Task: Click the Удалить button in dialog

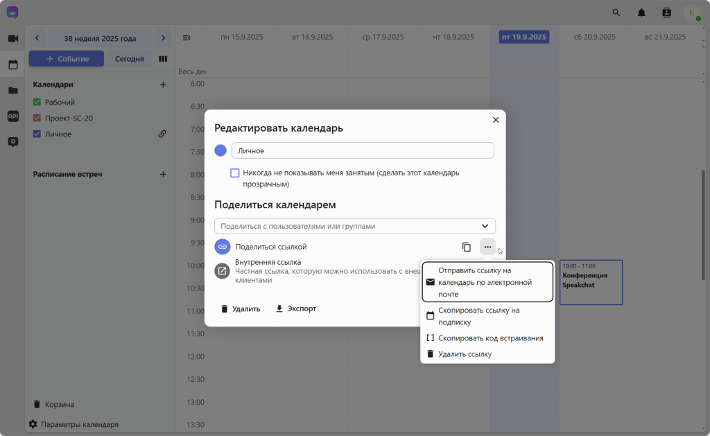Action: [241, 308]
